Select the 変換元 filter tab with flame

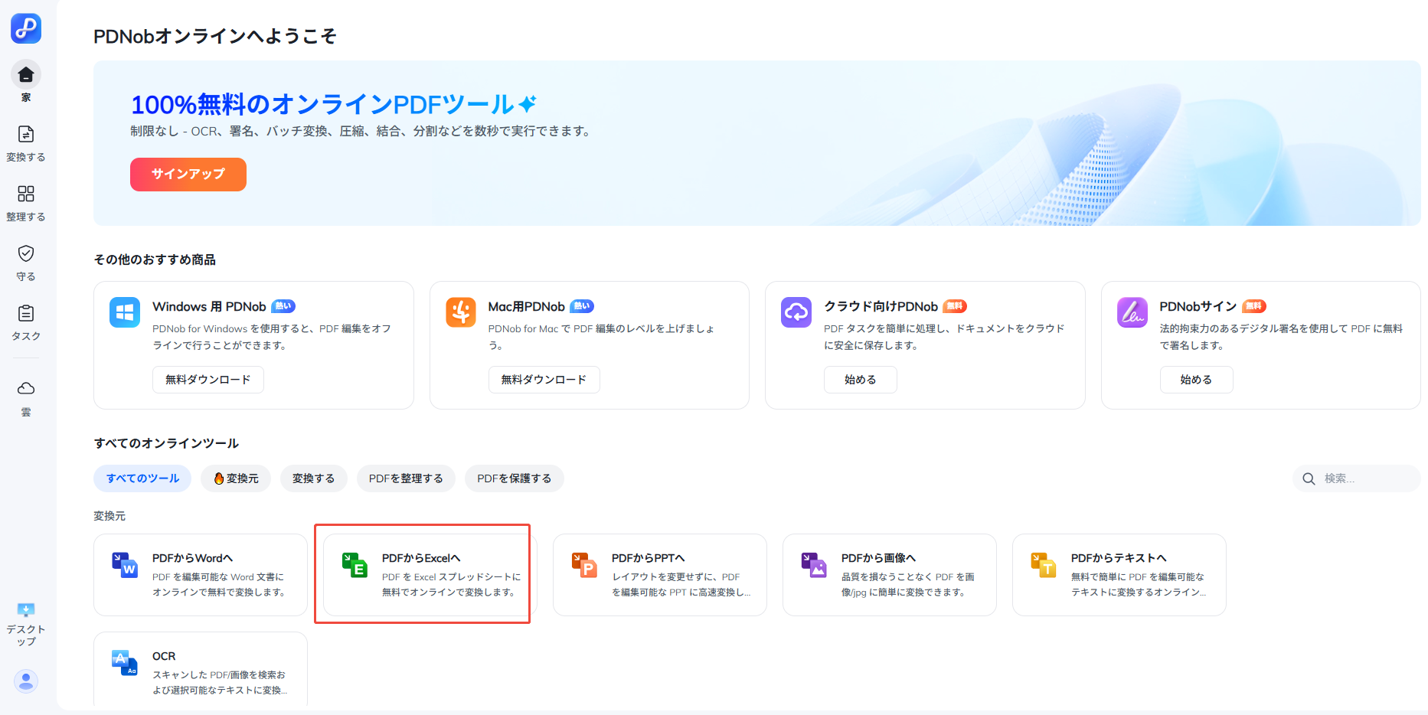[236, 478]
